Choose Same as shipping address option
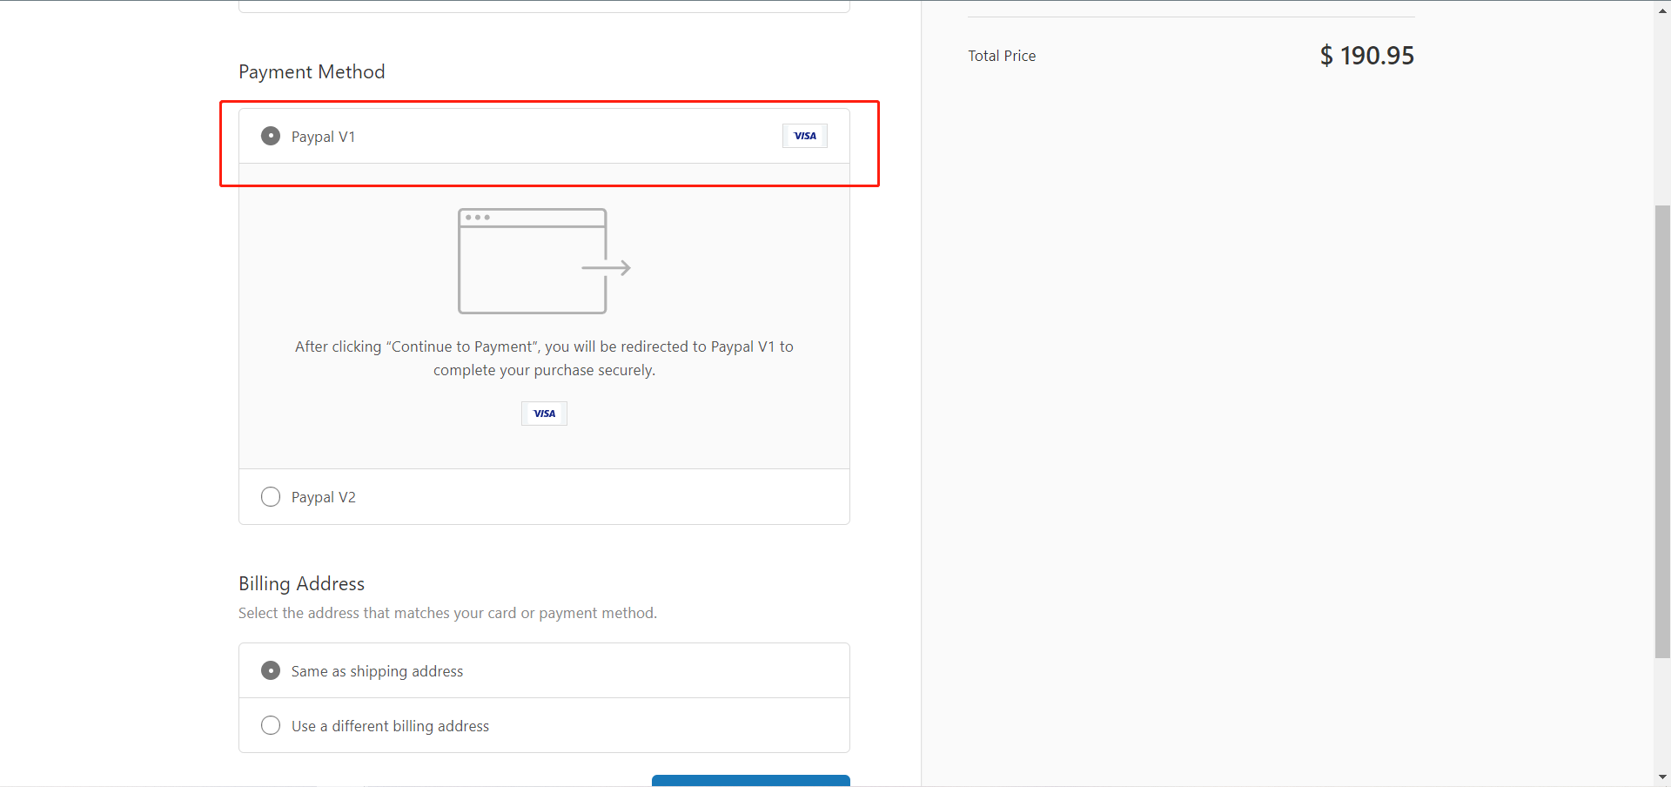The width and height of the screenshot is (1671, 787). point(271,670)
